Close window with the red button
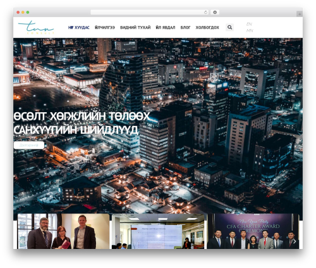The width and height of the screenshot is (316, 268). coord(18,13)
